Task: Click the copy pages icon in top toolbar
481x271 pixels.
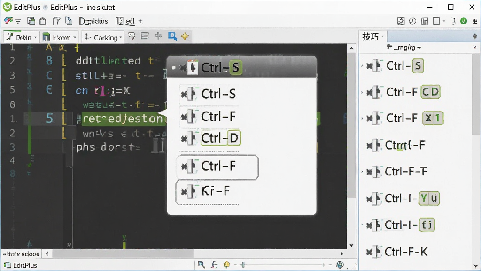Action: point(31,21)
